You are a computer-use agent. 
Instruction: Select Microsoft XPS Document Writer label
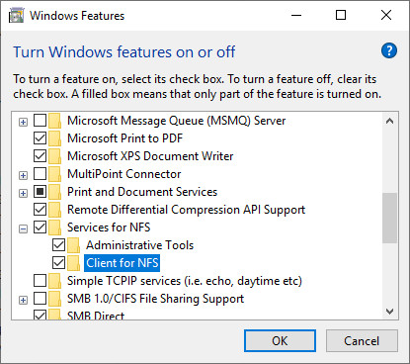[x=150, y=156]
